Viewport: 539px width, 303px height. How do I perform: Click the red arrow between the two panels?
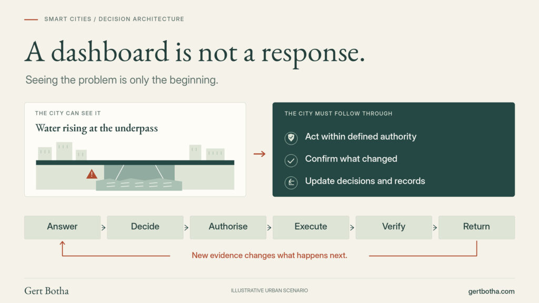tap(259, 154)
